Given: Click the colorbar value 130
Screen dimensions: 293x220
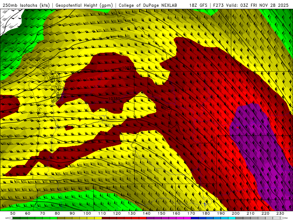Looking at the screenshot, I should point(132,213).
